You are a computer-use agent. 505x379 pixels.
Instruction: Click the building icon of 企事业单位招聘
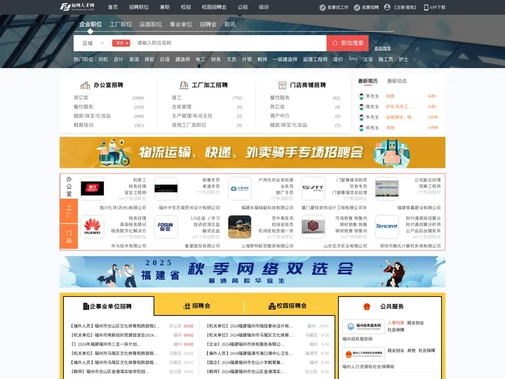pyautogui.click(x=86, y=306)
